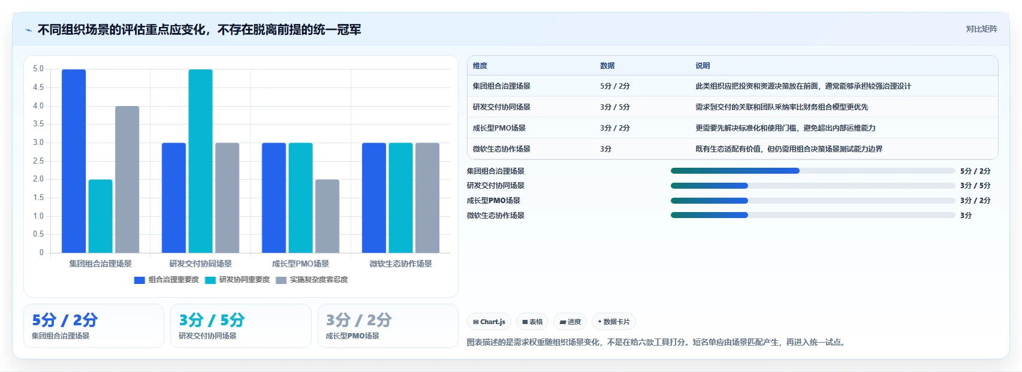Toggle the 组合治理重要度 legend swatch
This screenshot has width=1022, height=372.
click(140, 280)
